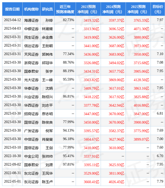Image resolution: width=165 pixels, height=188 pixels.
Task: Click the value 3811.00亿
Action: (x=116, y=173)
